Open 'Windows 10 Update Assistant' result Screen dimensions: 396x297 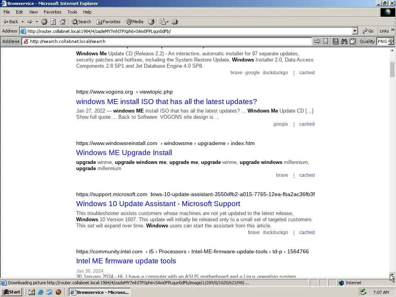click(158, 203)
